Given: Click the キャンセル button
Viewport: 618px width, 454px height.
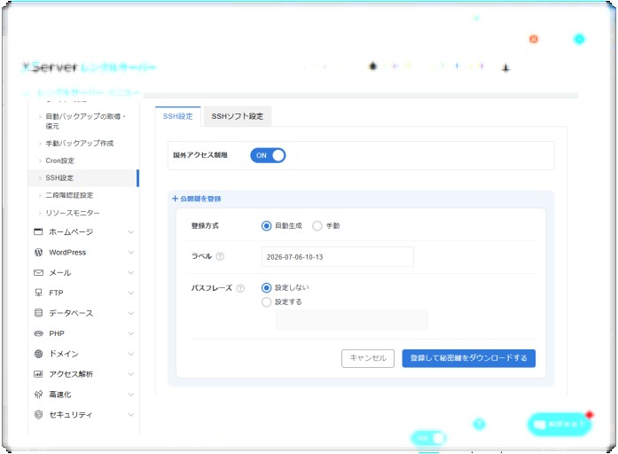Looking at the screenshot, I should [x=368, y=358].
